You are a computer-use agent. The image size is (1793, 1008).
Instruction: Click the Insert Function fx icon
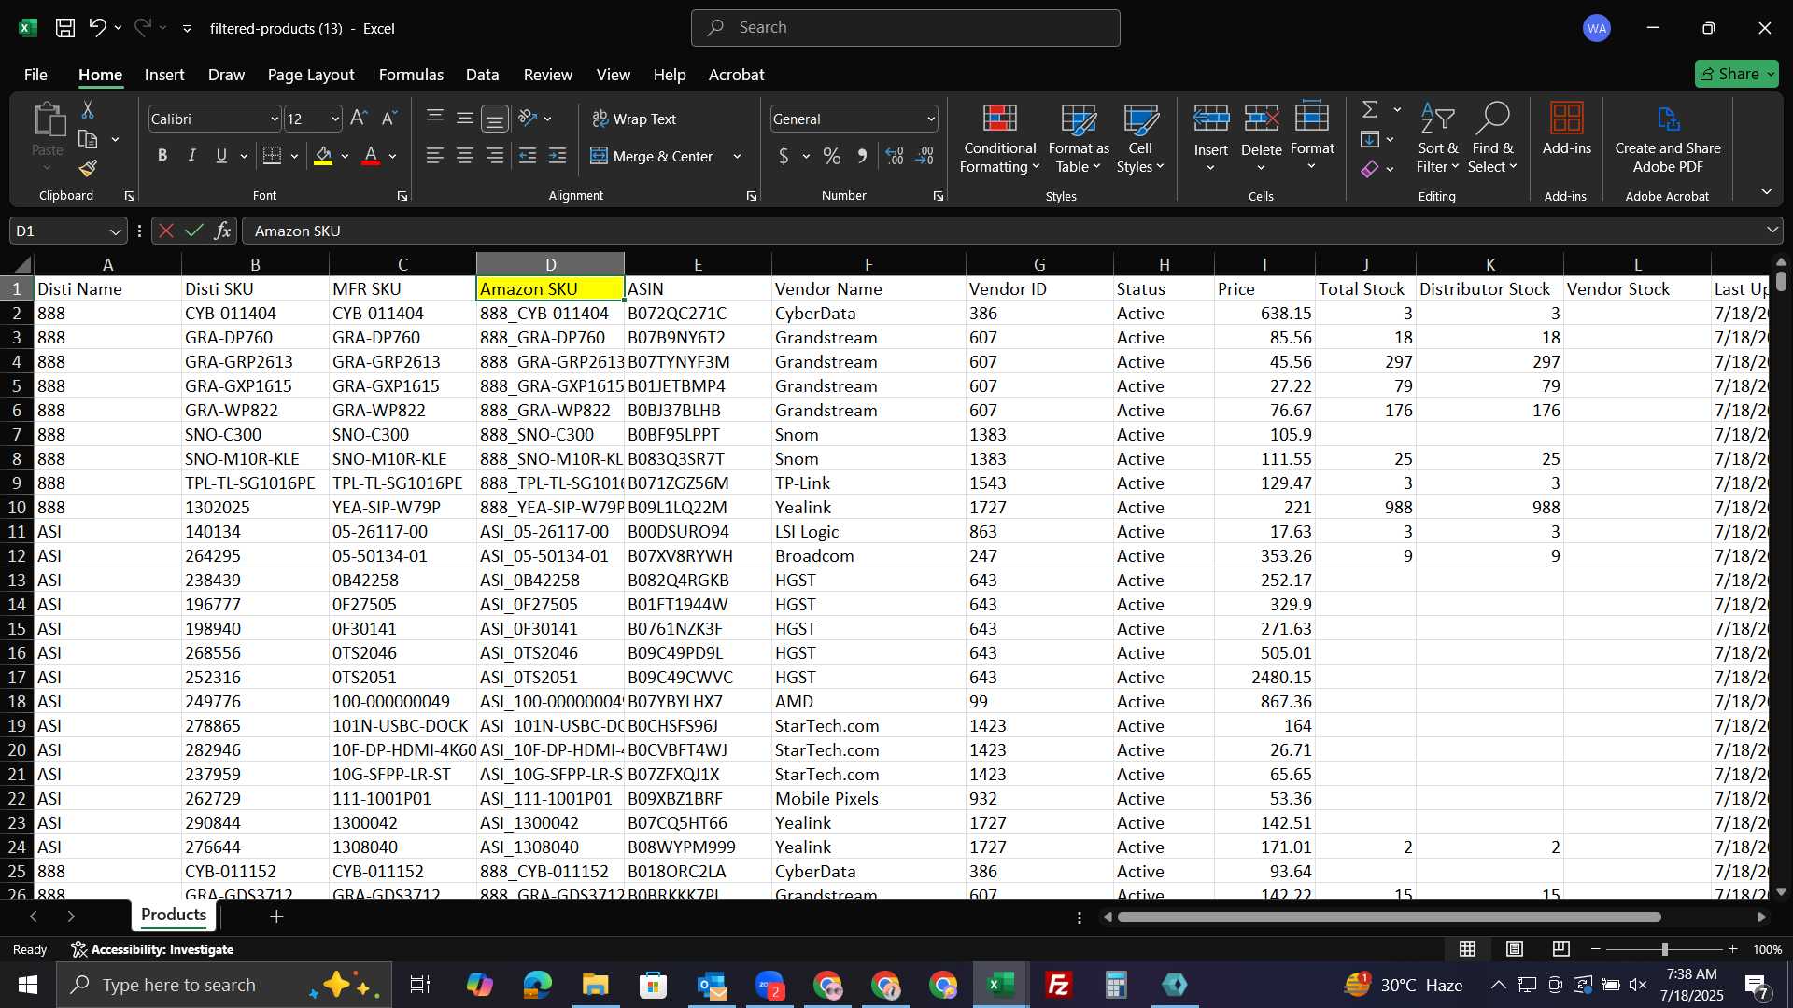[222, 231]
